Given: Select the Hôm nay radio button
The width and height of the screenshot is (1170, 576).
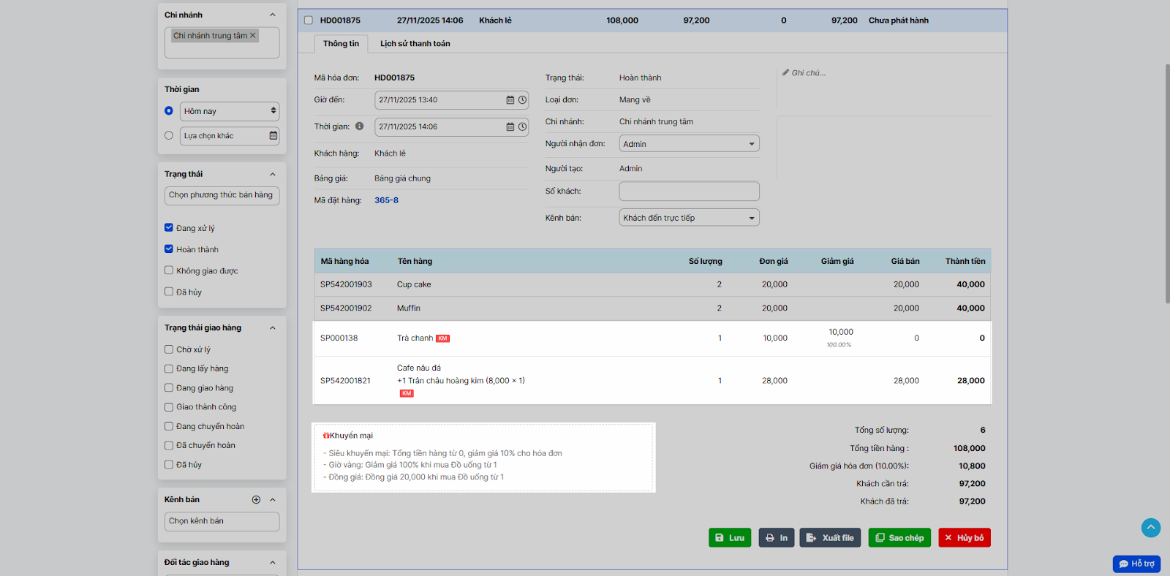Looking at the screenshot, I should point(169,111).
